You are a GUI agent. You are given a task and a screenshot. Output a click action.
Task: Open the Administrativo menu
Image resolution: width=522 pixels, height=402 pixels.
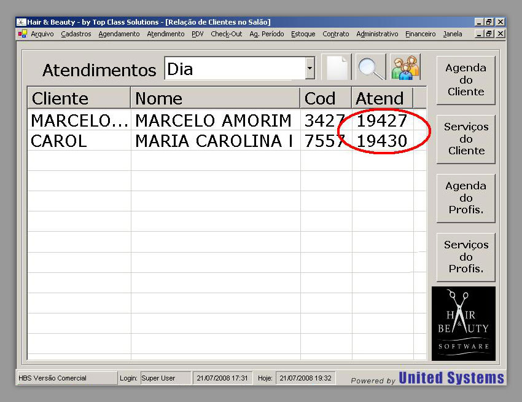[377, 34]
